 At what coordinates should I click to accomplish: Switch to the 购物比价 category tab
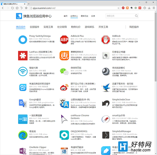tap(76, 27)
